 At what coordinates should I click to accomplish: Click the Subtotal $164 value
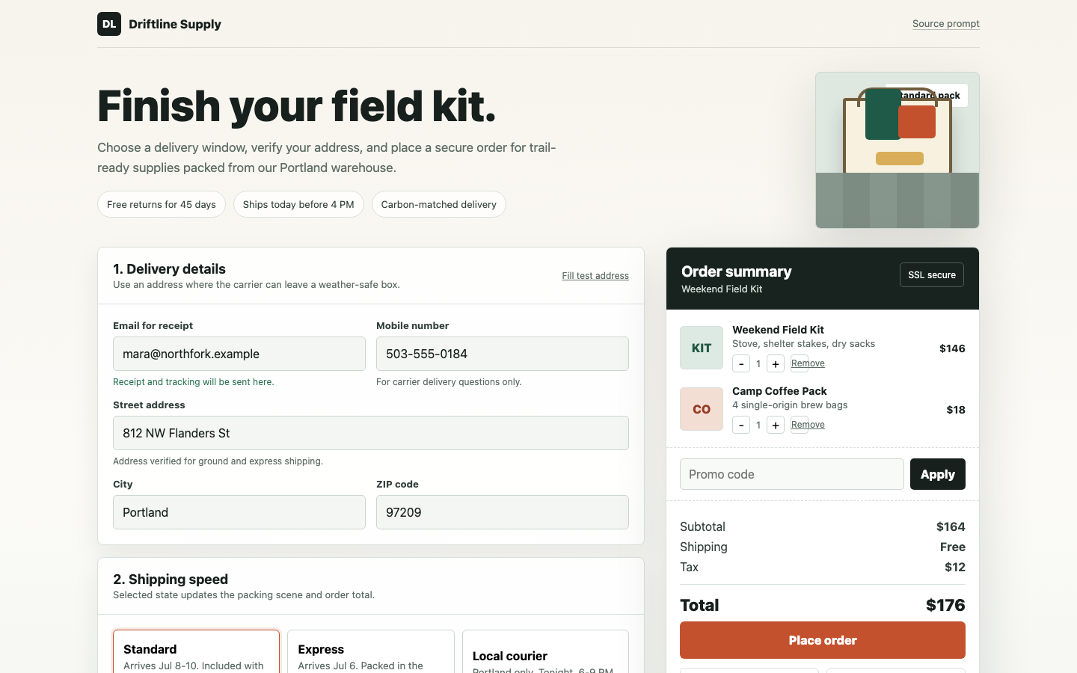point(951,526)
